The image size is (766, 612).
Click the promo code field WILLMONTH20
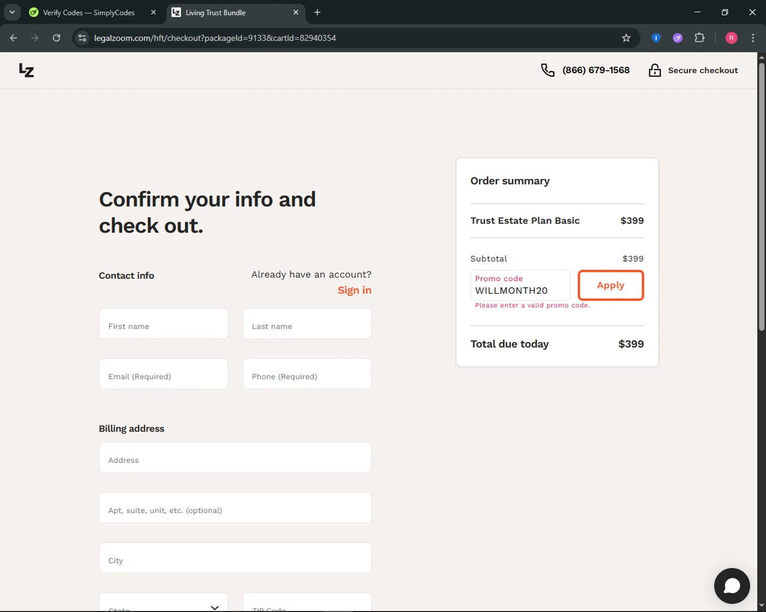(x=520, y=285)
